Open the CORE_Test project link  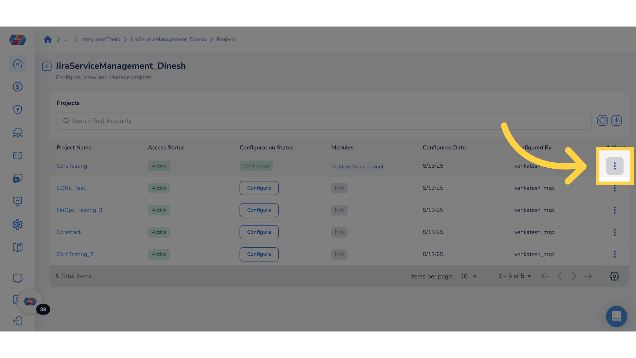click(x=71, y=188)
